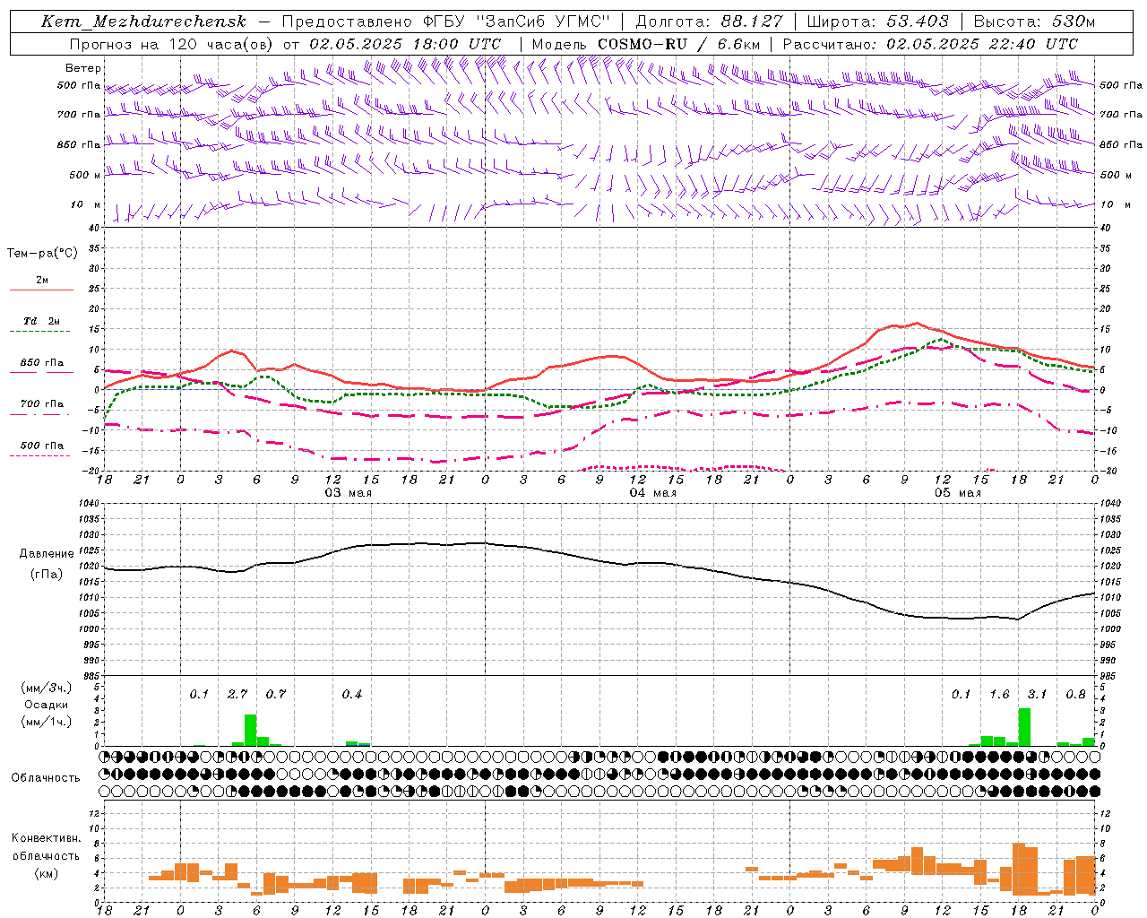The height and width of the screenshot is (918, 1147).
Task: Click the Модель COSMO-RU / 6.6км label
Action: point(646,44)
